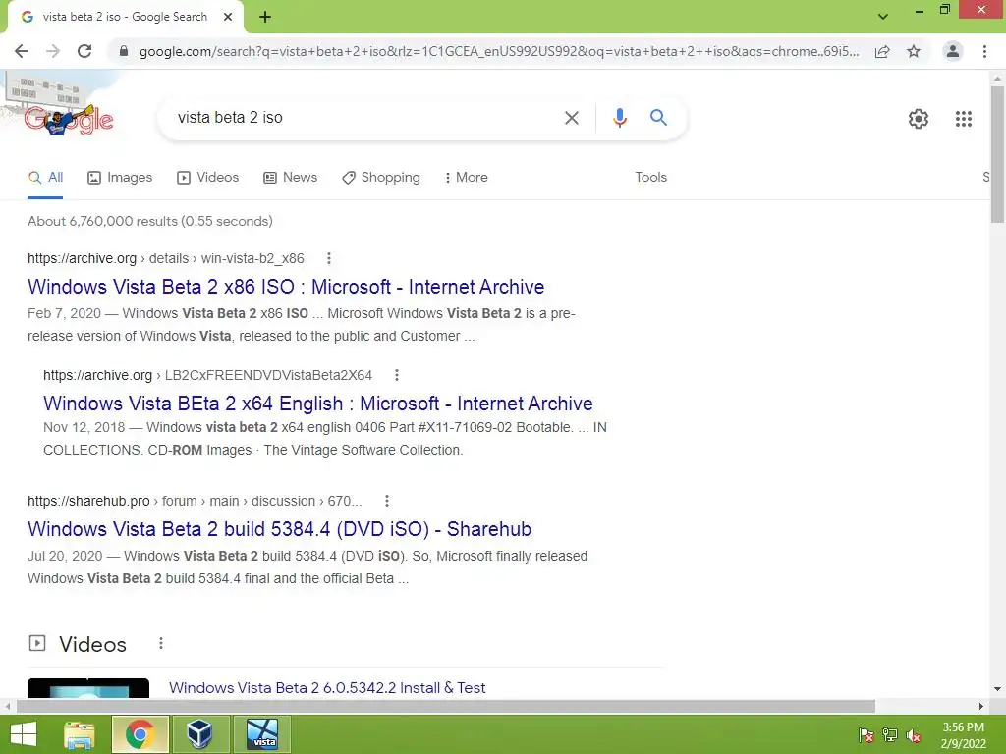Open a new tab with the plus button
This screenshot has height=754, width=1006.
click(265, 17)
